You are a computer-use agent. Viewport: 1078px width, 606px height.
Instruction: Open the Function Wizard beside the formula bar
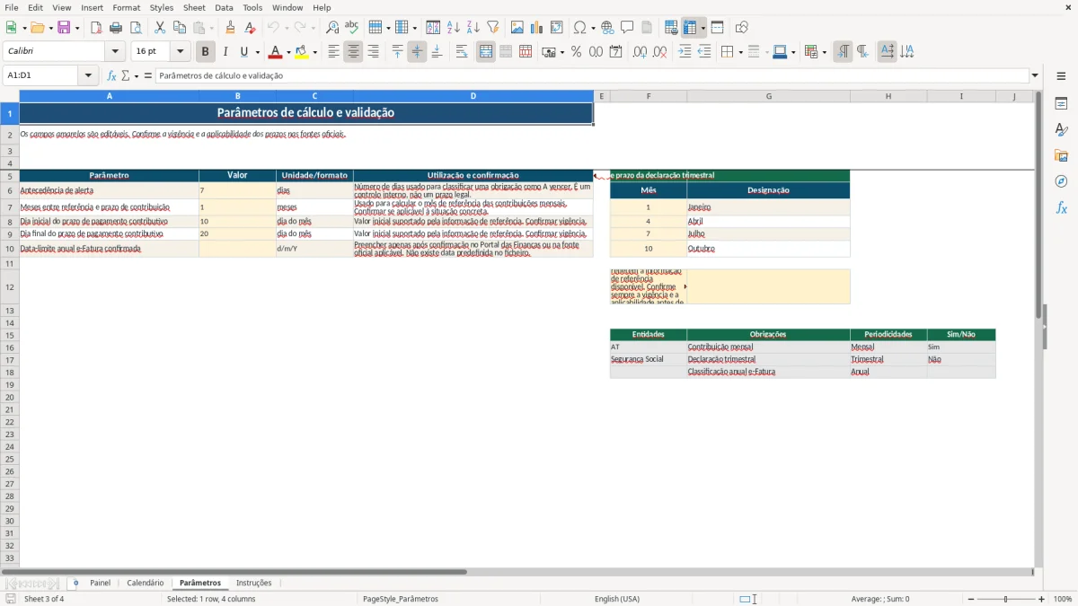[x=112, y=76]
